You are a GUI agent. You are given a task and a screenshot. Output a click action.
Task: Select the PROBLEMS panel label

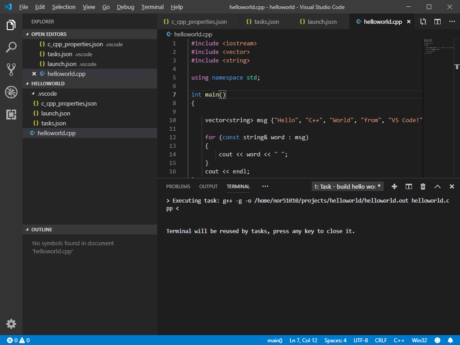click(178, 186)
